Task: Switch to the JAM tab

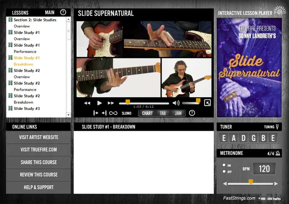Action: (178, 113)
